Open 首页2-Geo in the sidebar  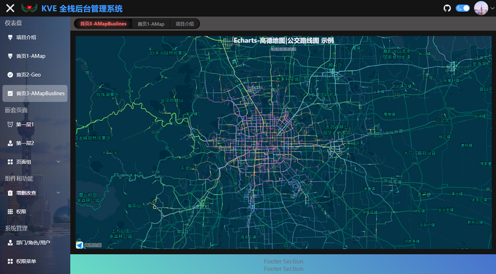pos(35,74)
